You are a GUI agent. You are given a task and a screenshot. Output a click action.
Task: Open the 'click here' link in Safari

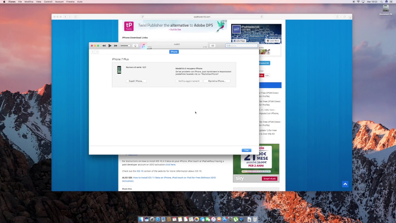[x=170, y=164]
